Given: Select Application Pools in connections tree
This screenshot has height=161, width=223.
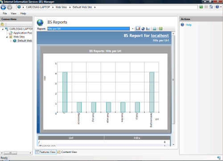Looking at the screenshot, I should tap(23, 33).
